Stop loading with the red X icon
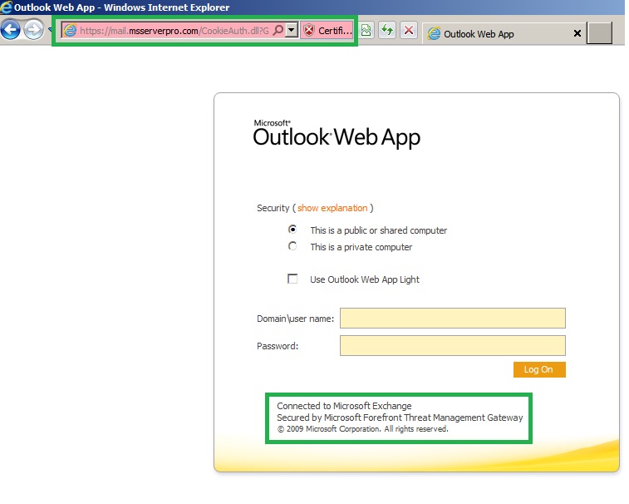This screenshot has height=504, width=629. click(408, 31)
